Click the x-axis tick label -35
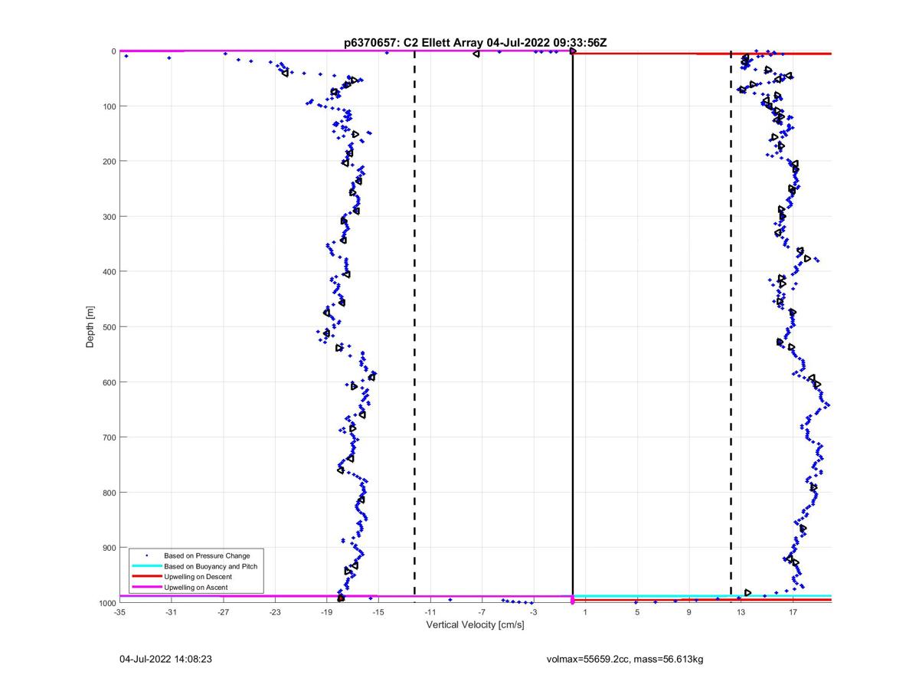919x678 pixels. point(119,613)
